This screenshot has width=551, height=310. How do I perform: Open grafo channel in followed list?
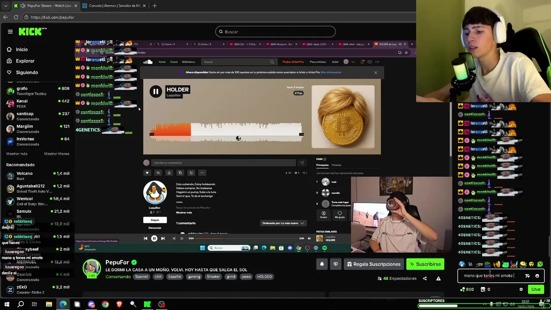37,91
